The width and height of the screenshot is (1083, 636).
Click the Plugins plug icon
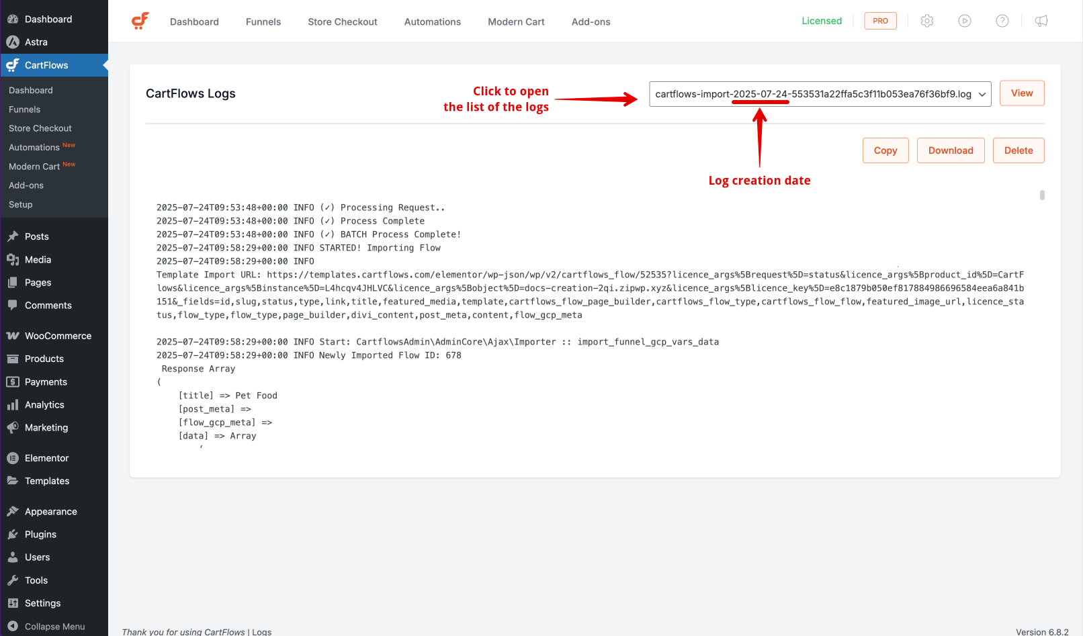pyautogui.click(x=13, y=534)
